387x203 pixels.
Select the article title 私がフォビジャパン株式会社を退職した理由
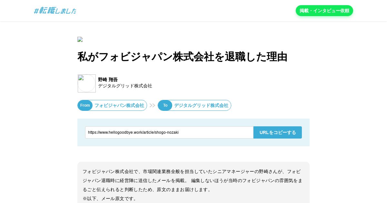pos(182,57)
